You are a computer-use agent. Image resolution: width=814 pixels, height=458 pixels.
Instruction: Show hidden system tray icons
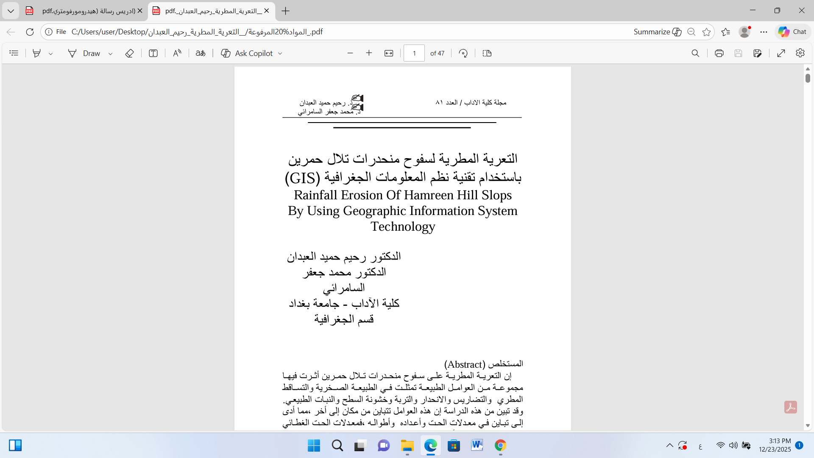[x=669, y=445]
